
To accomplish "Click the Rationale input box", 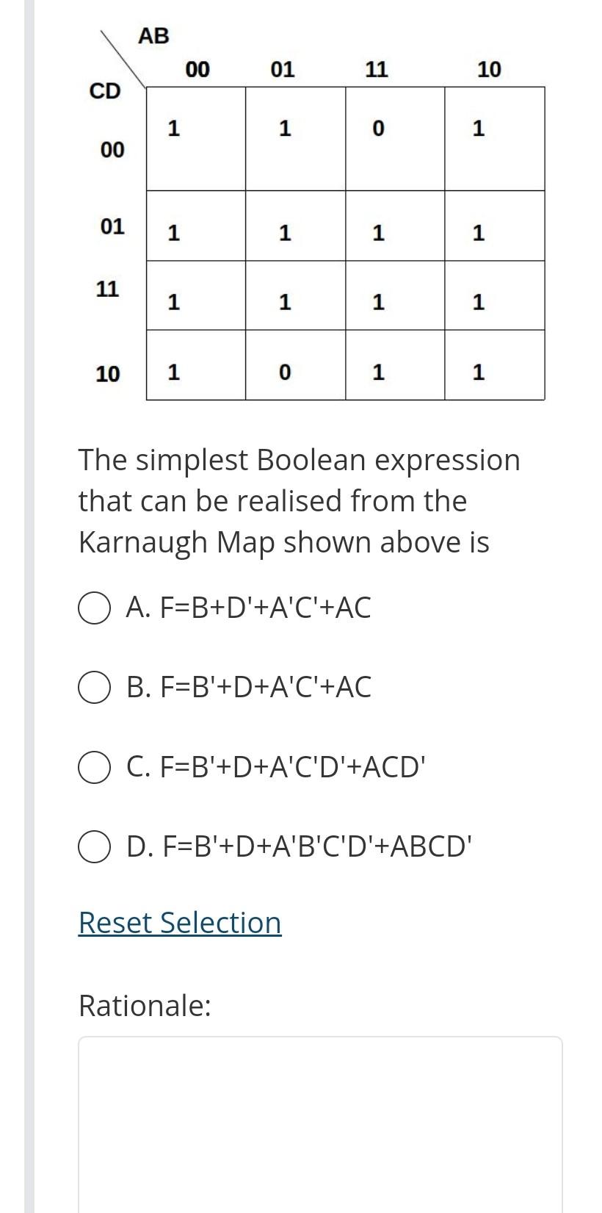I will tap(319, 1117).
